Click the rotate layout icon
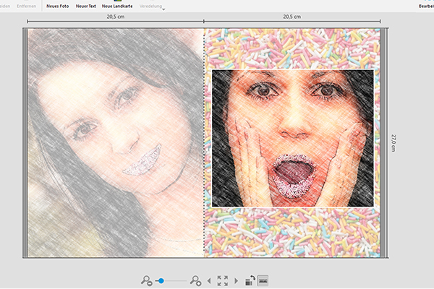The width and height of the screenshot is (434, 289). point(251,280)
